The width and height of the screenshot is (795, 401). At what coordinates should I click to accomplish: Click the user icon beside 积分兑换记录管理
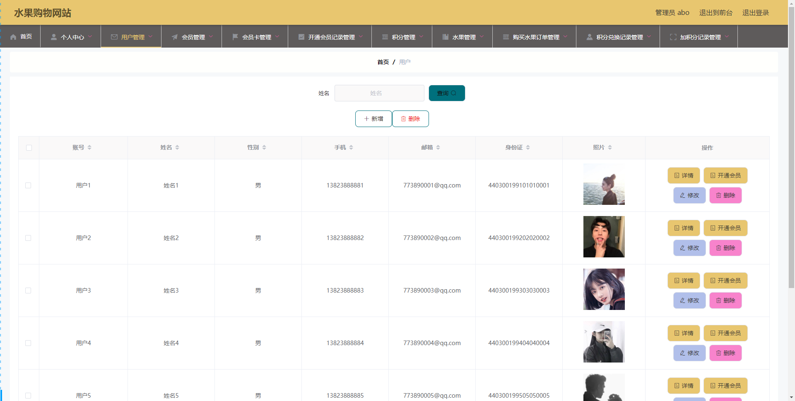click(590, 37)
